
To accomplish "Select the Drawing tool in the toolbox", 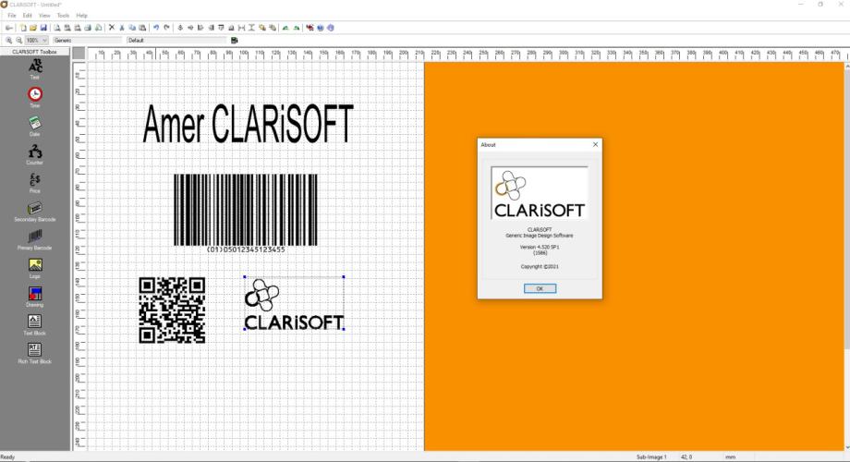I will click(x=35, y=297).
